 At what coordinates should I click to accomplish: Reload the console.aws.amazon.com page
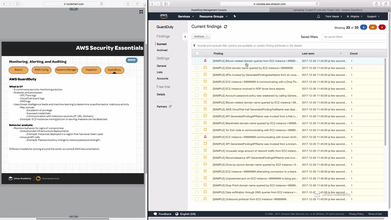pos(317,4)
